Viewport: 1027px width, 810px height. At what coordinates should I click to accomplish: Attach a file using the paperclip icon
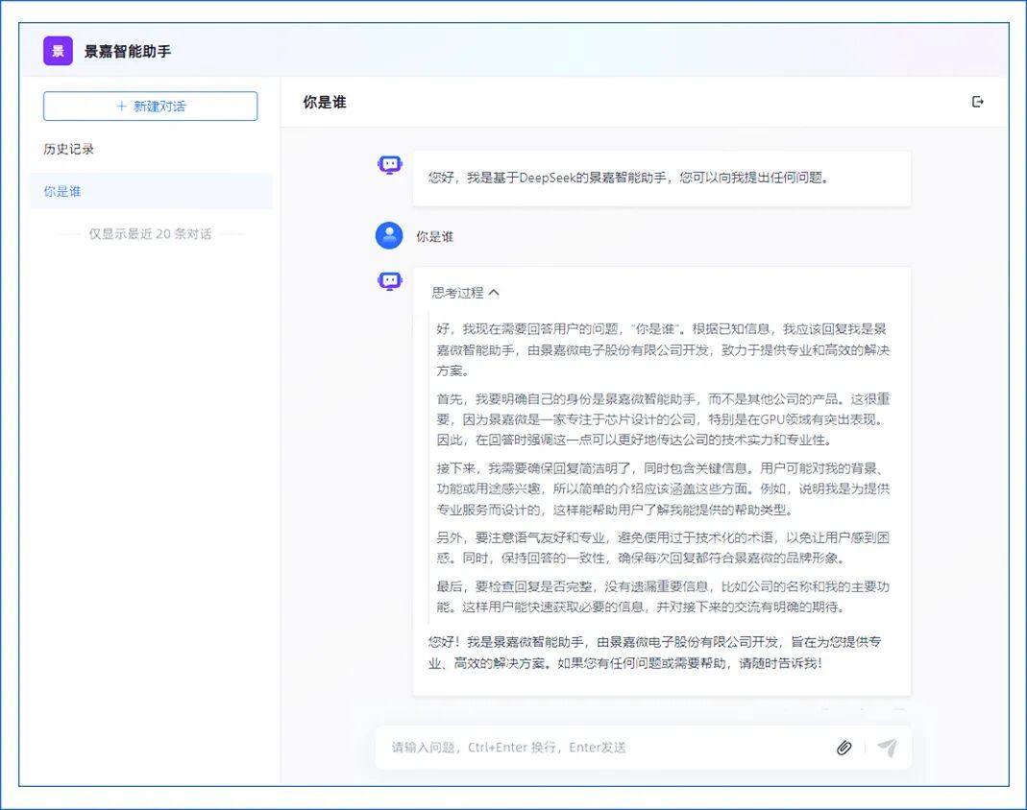click(844, 747)
